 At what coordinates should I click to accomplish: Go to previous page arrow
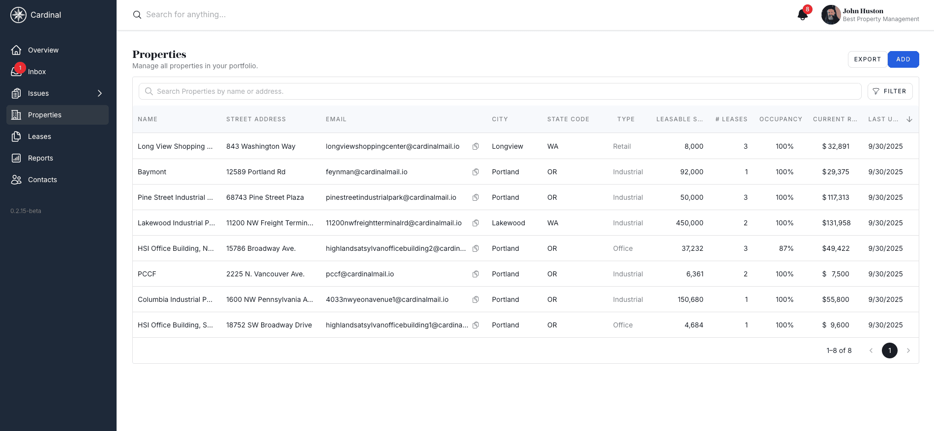871,350
